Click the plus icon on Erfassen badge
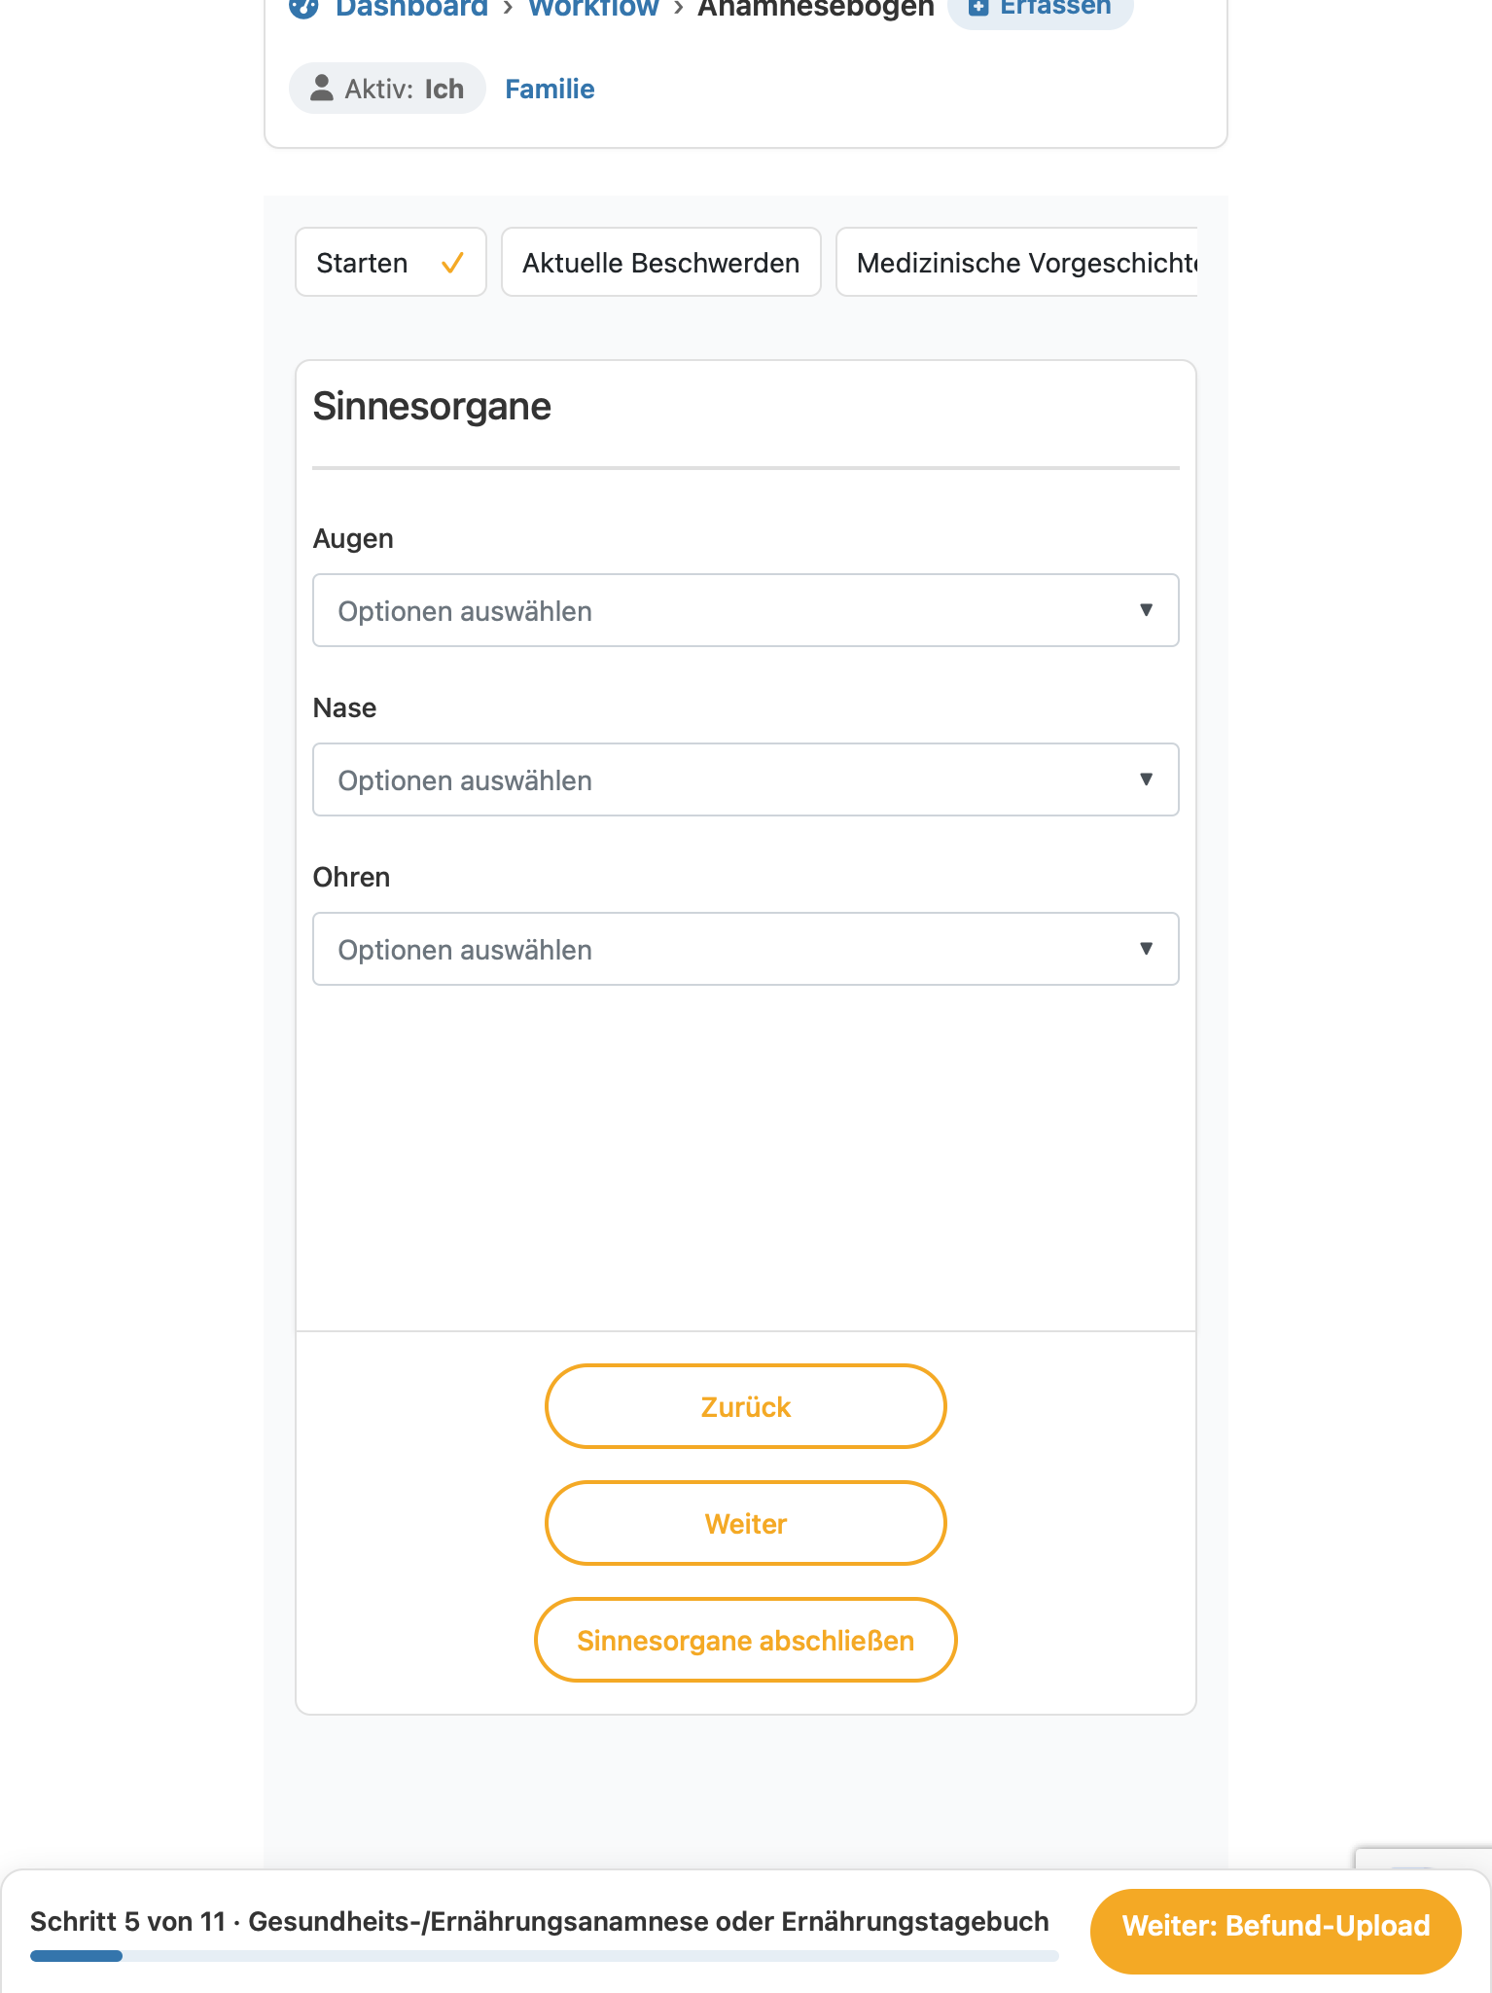 978,7
